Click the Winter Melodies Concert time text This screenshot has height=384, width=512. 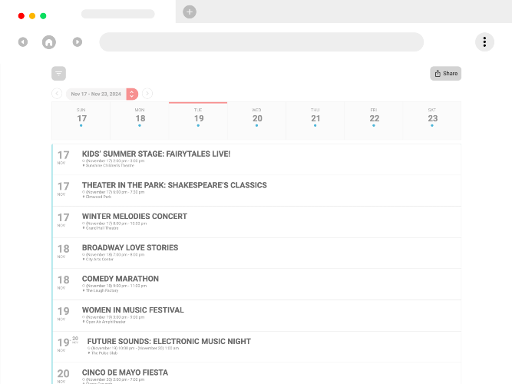[x=116, y=223]
